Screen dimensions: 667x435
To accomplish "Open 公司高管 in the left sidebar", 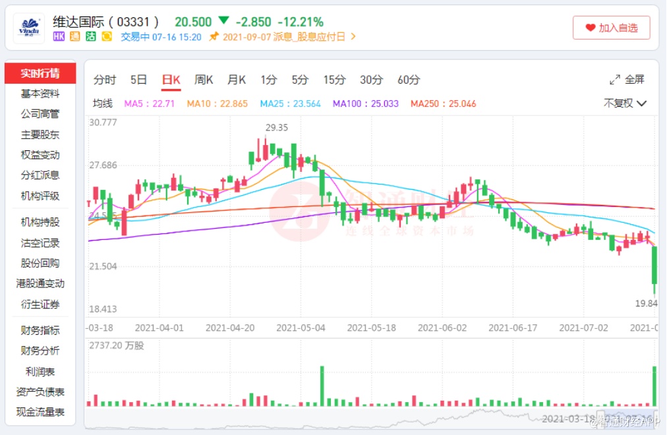I will pos(40,114).
